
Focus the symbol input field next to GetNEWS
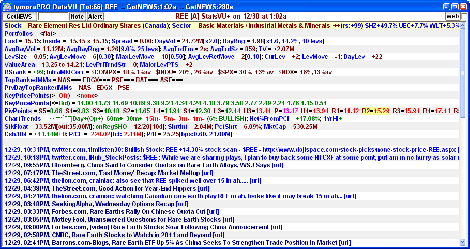tap(54, 17)
